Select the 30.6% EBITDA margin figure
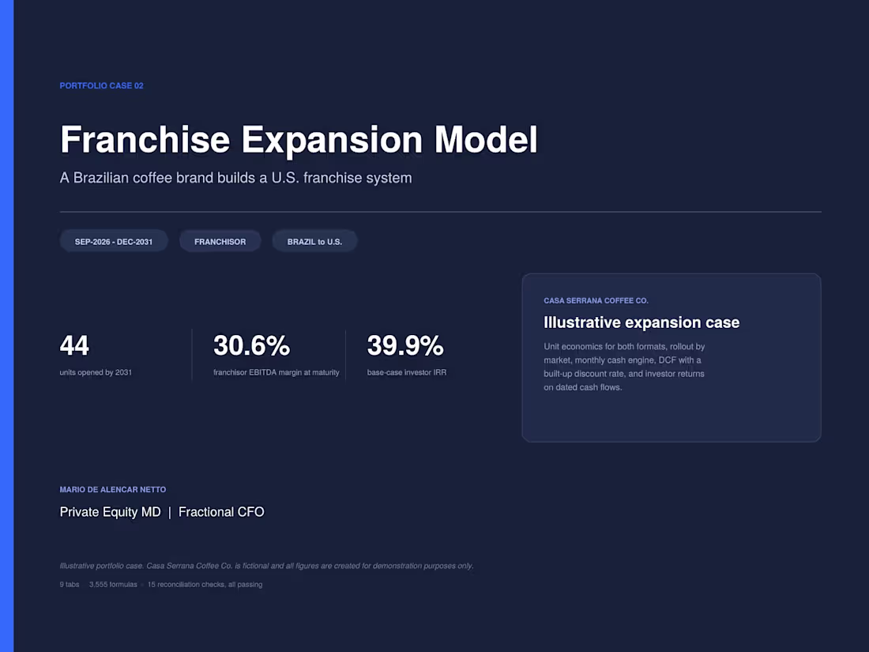This screenshot has width=869, height=652. click(251, 345)
